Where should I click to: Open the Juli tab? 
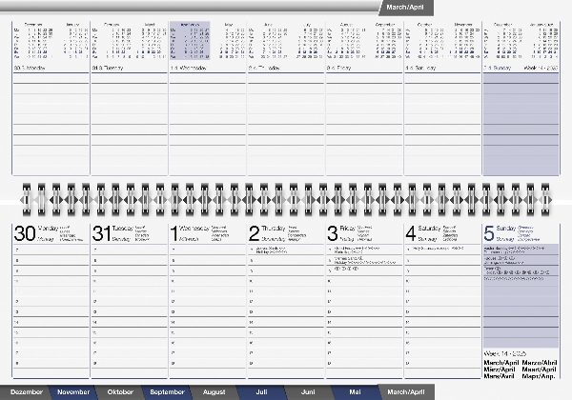coord(260,391)
